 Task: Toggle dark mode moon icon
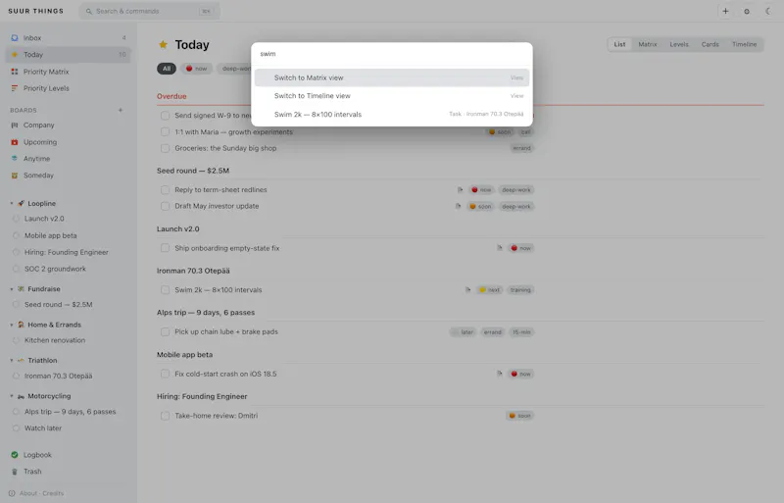pyautogui.click(x=768, y=11)
